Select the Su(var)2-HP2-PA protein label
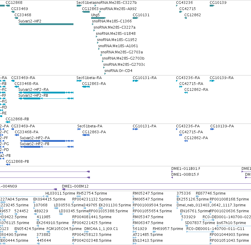Viewport: 251px width, 245px height. click(35, 138)
